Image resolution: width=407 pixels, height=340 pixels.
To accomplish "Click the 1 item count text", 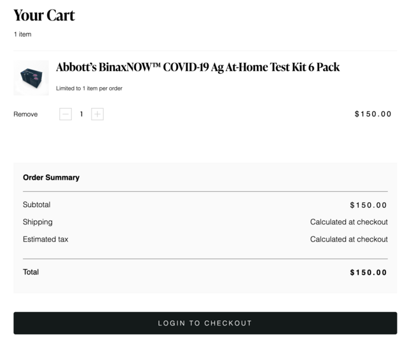I will point(23,34).
